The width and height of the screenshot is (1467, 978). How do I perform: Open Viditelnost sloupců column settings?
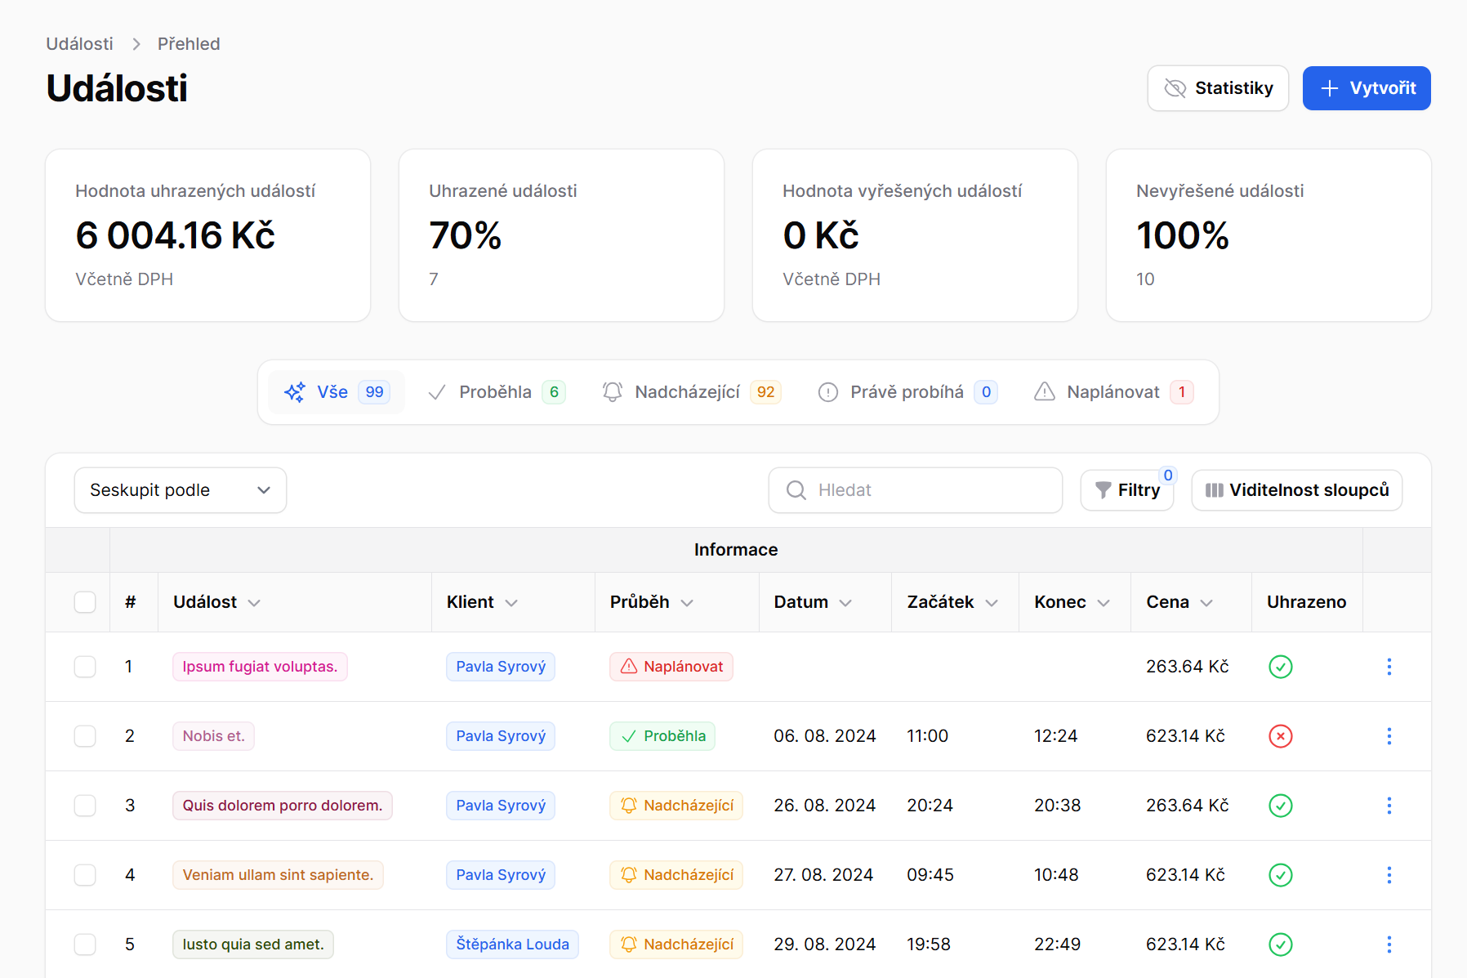[x=1297, y=490]
